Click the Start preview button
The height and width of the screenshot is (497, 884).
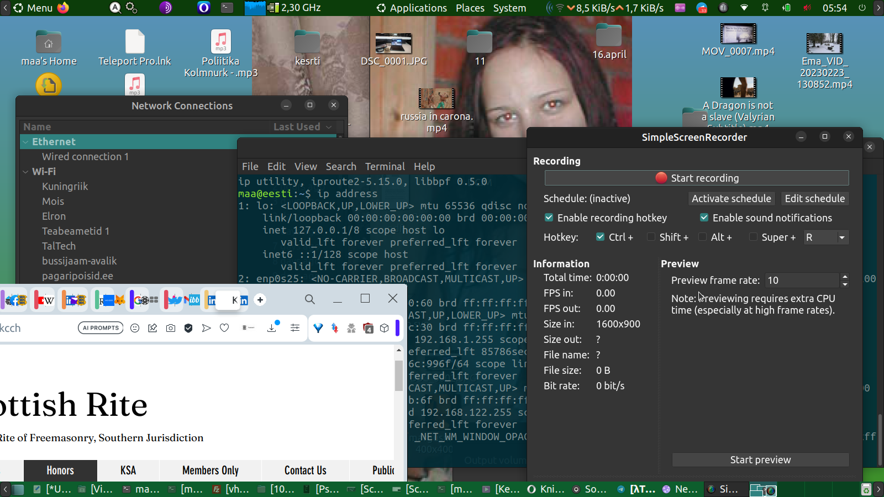point(760,460)
